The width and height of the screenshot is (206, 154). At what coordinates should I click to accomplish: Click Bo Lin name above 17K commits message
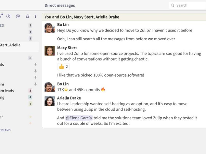coord(63,84)
